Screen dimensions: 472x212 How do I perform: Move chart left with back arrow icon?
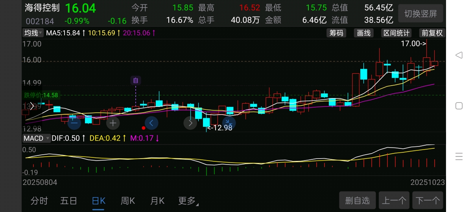[x=151, y=123]
